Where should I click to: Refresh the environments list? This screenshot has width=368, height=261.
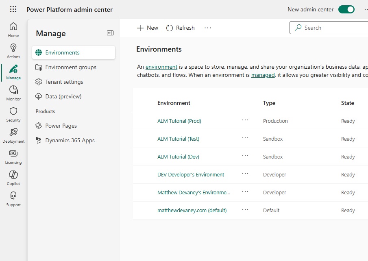pos(181,28)
